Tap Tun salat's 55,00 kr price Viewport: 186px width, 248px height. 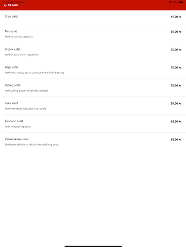tap(176, 32)
